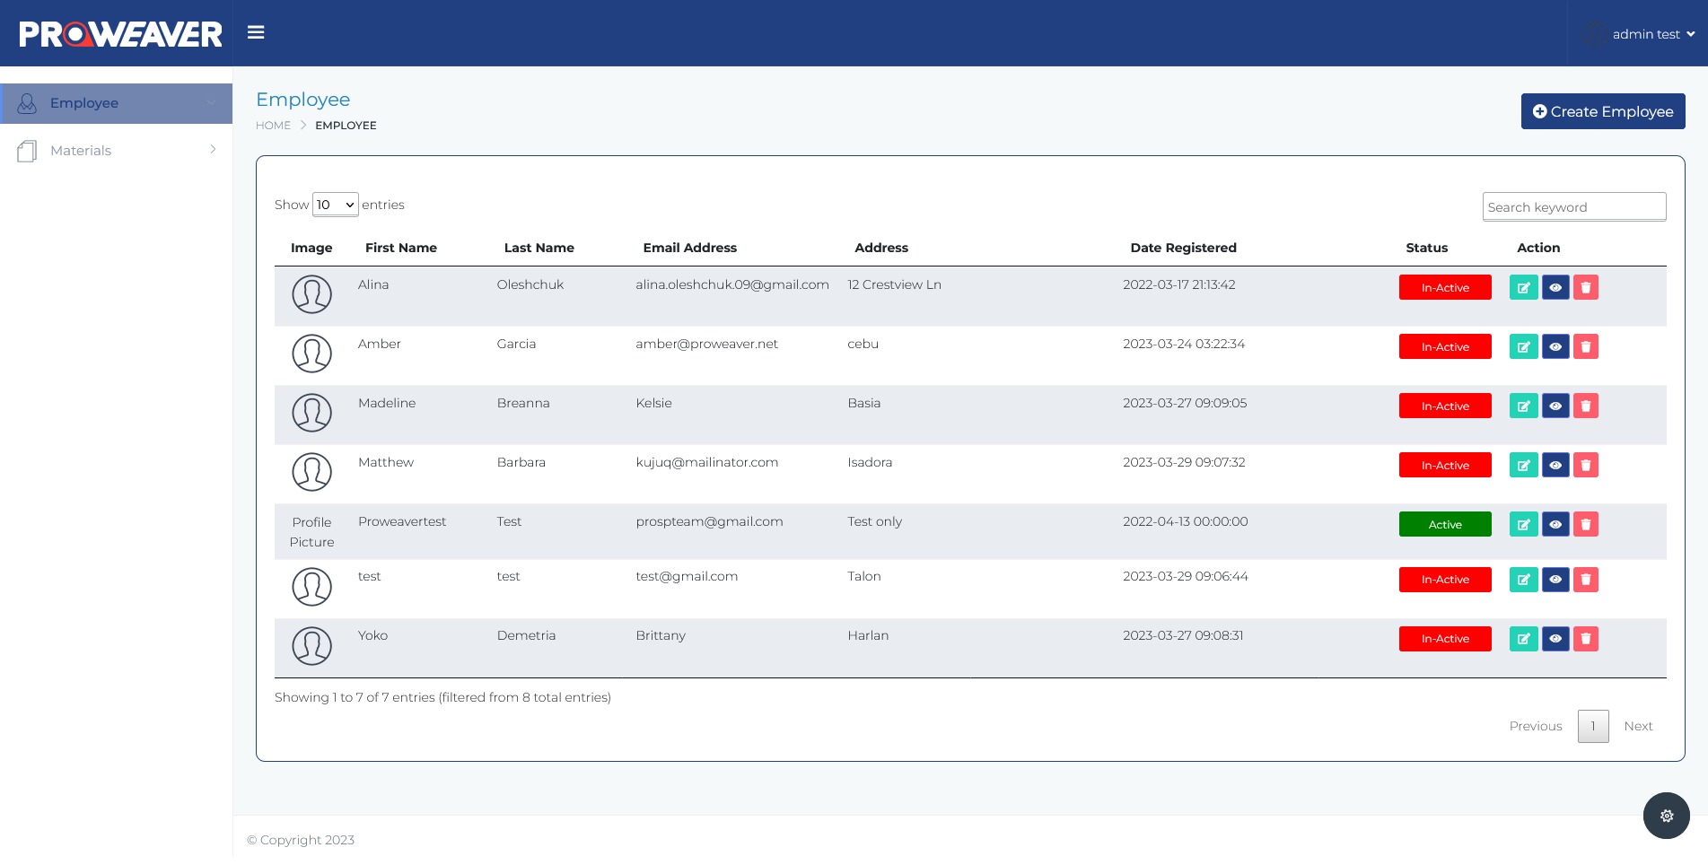Toggle Madeline Breanna's In-Active status
Screen dimensions: 1708x865
pos(1444,406)
